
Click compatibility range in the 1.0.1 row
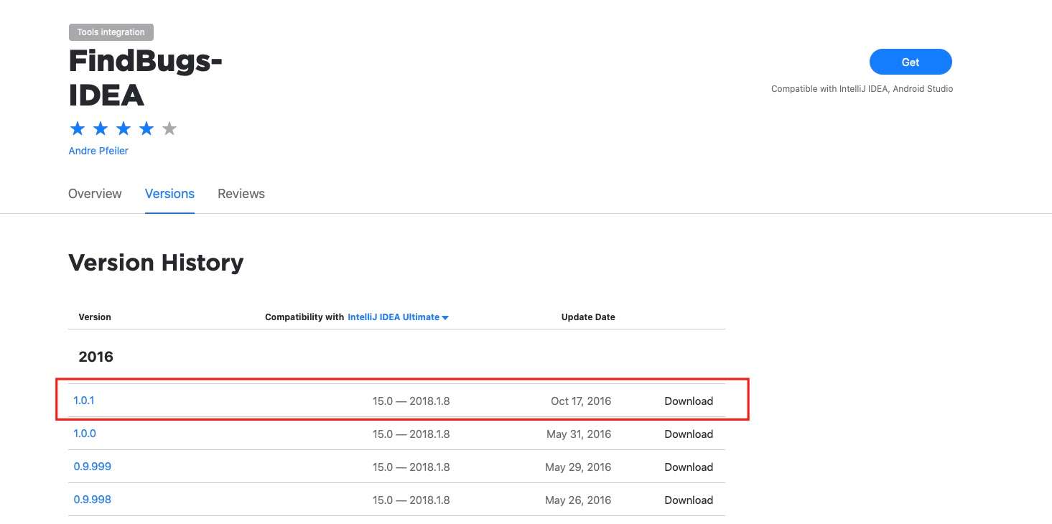[x=411, y=401]
